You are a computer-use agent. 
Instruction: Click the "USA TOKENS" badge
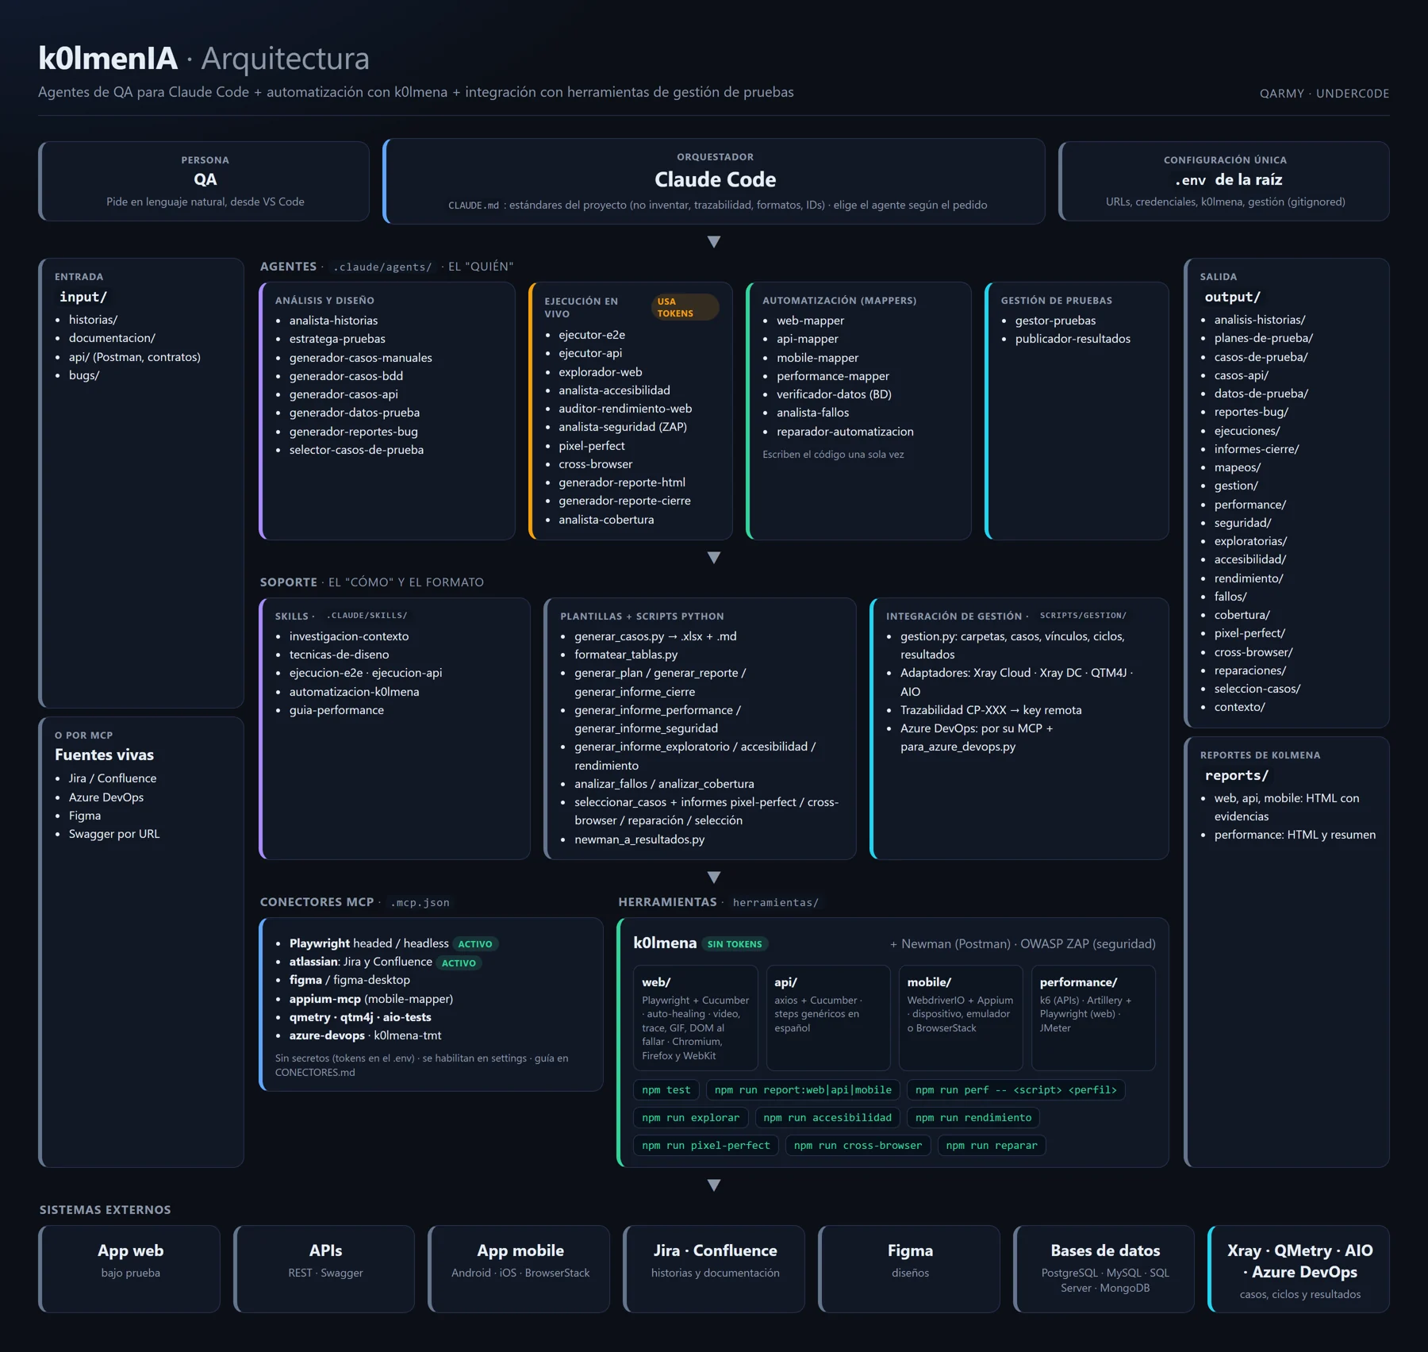click(x=685, y=307)
